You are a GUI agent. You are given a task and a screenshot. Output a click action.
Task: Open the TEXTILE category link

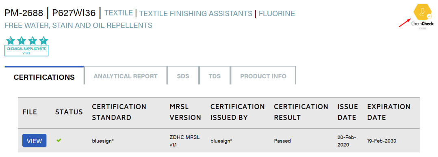tap(119, 13)
